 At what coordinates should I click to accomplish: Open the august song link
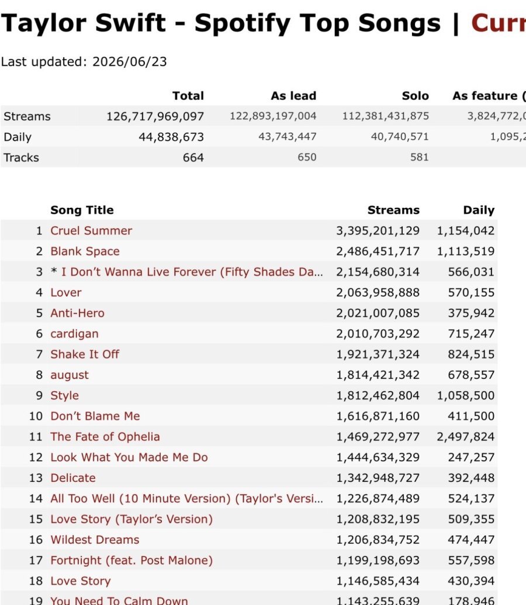pyautogui.click(x=70, y=375)
